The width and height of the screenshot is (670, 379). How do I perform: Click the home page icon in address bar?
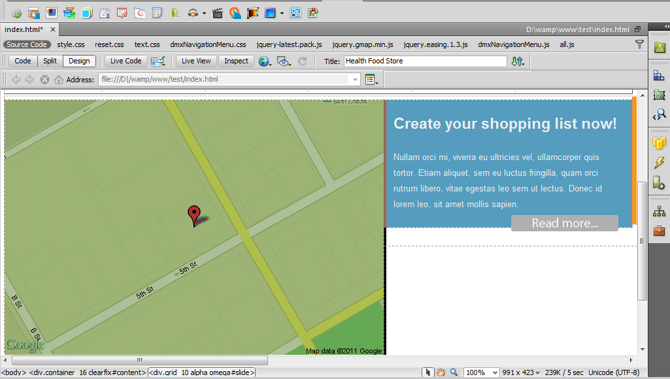[x=59, y=80]
